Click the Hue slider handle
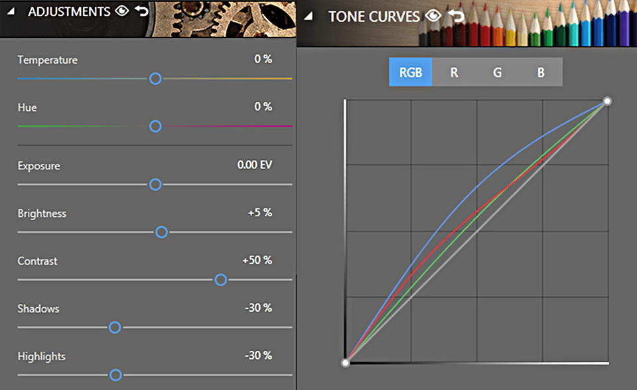 pyautogui.click(x=155, y=126)
